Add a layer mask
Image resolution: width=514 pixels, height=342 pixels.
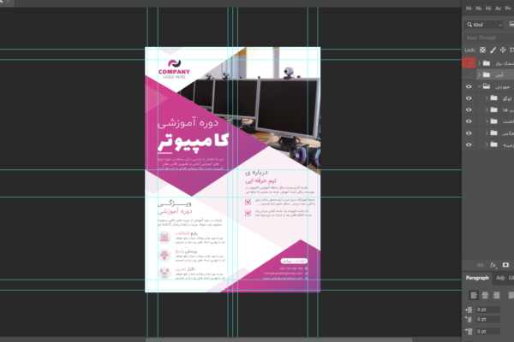click(x=505, y=265)
